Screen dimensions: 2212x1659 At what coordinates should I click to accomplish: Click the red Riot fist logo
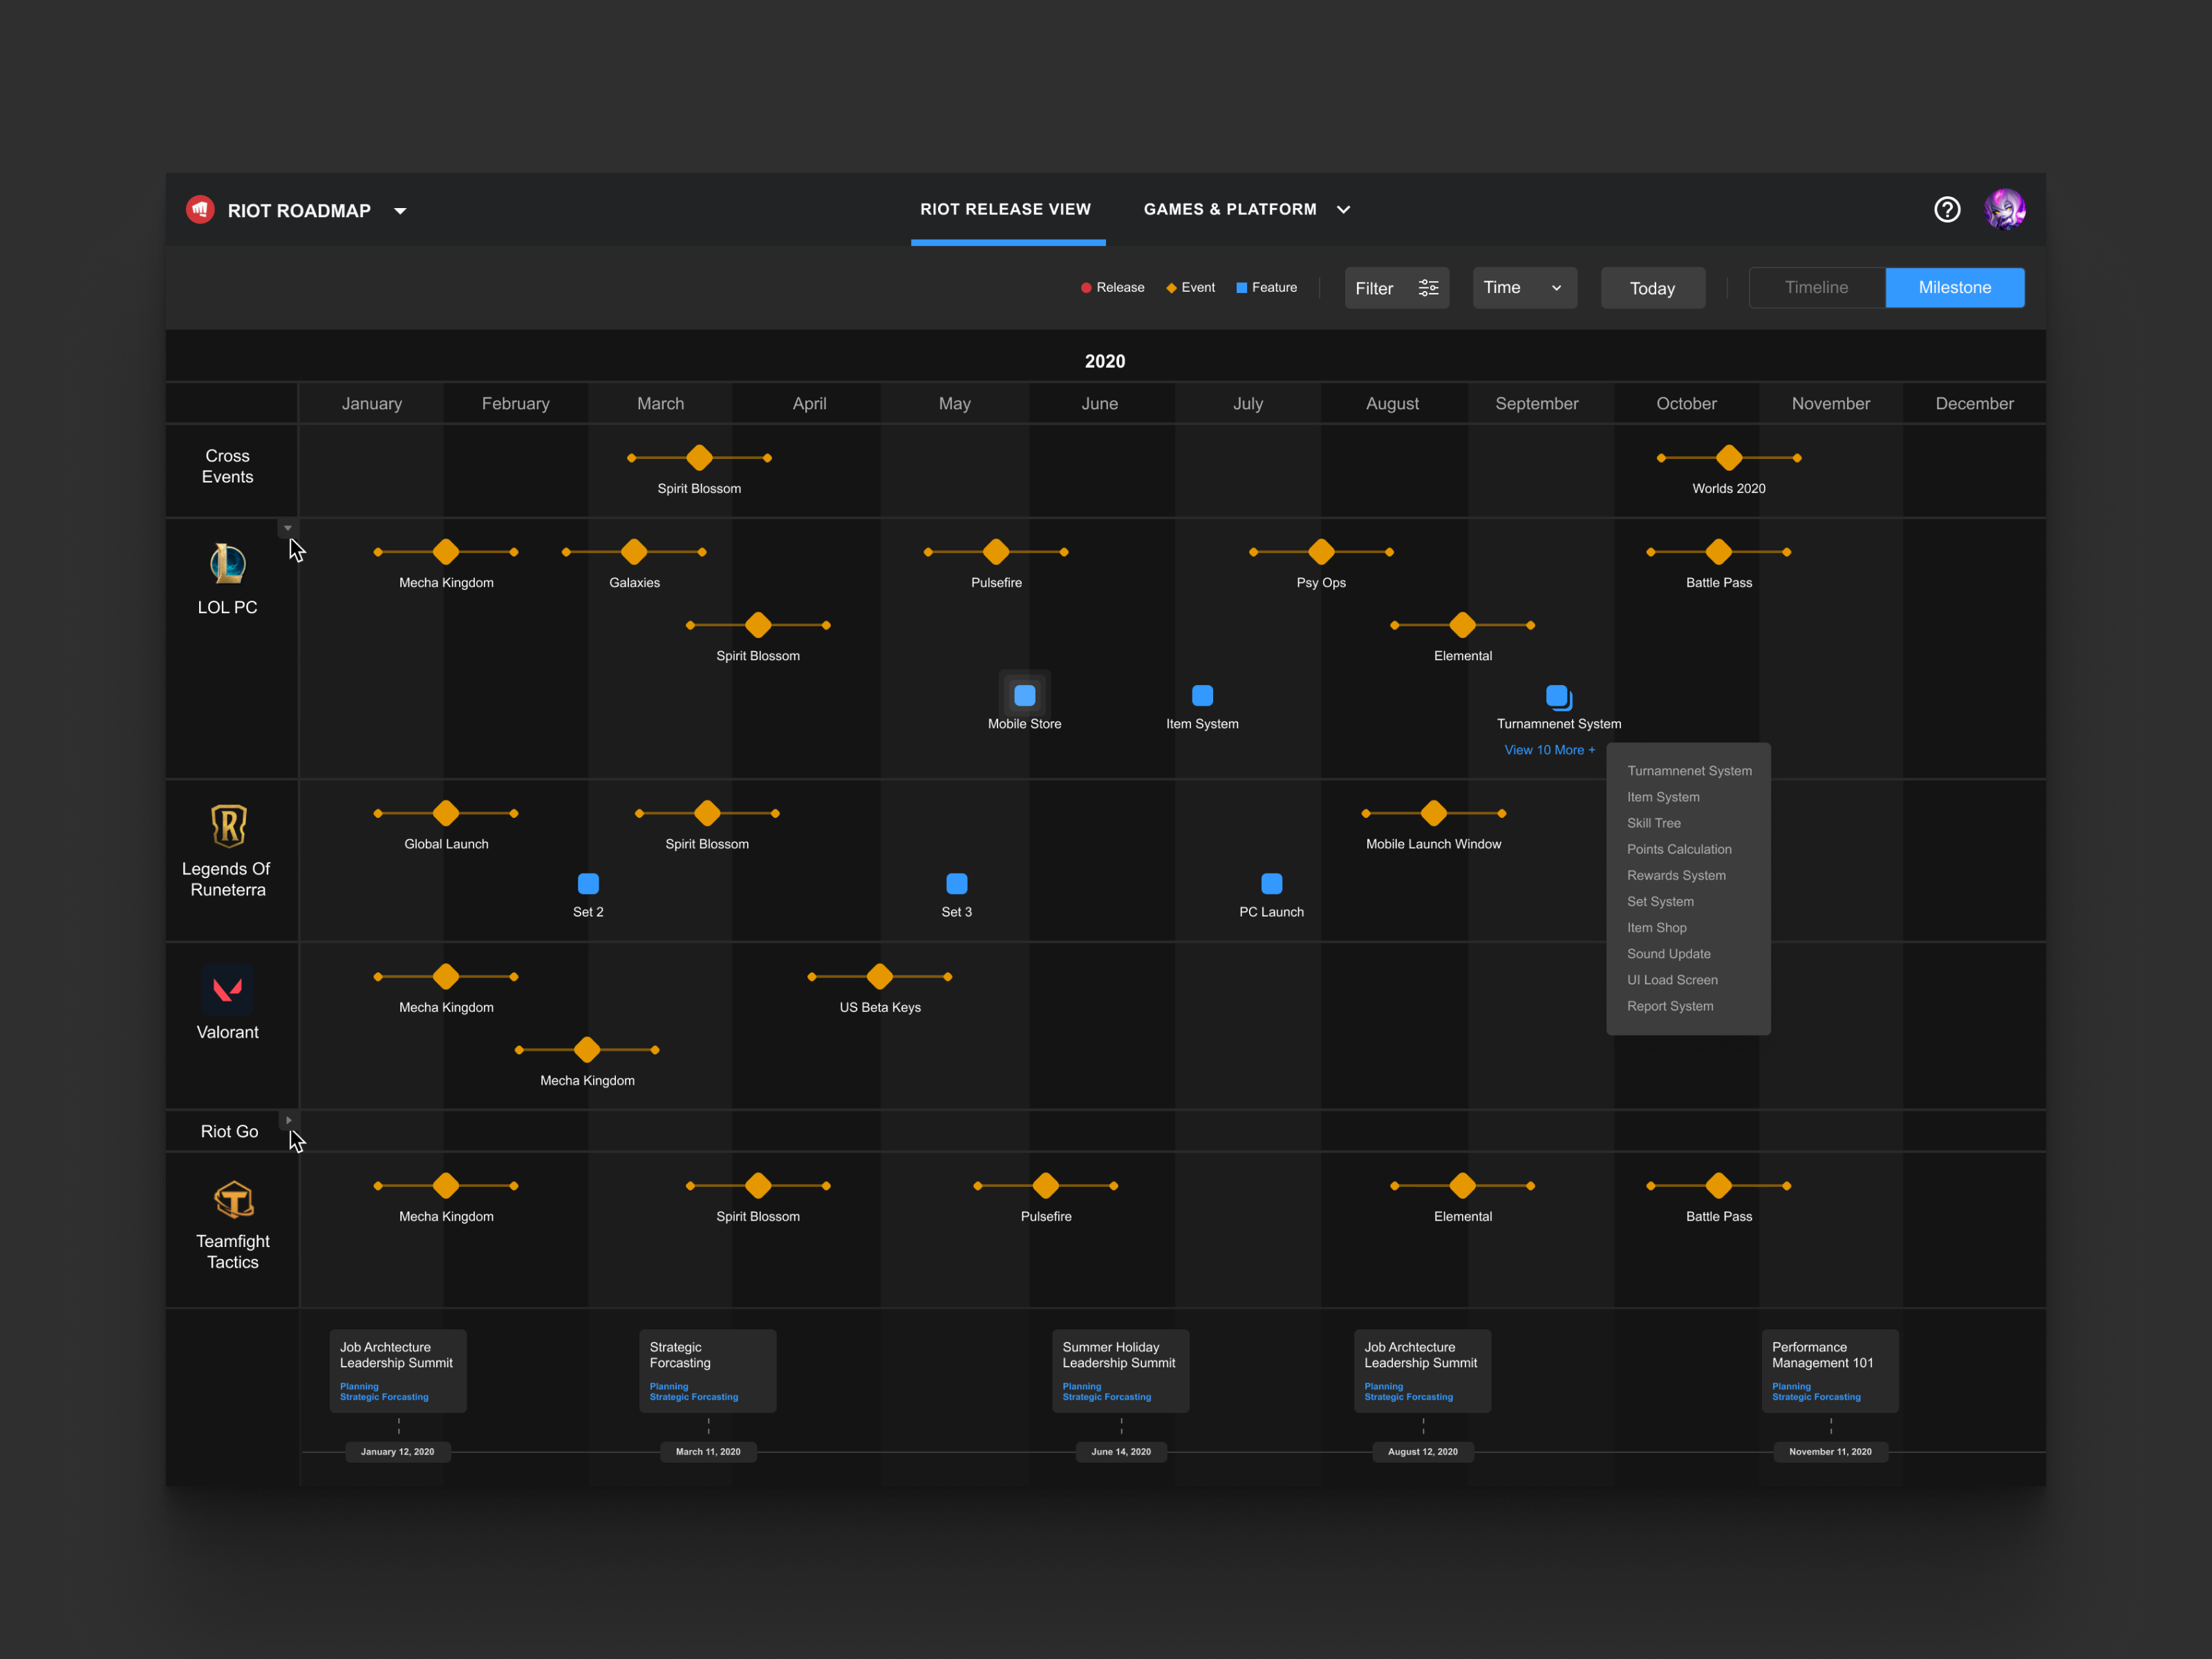pyautogui.click(x=200, y=209)
